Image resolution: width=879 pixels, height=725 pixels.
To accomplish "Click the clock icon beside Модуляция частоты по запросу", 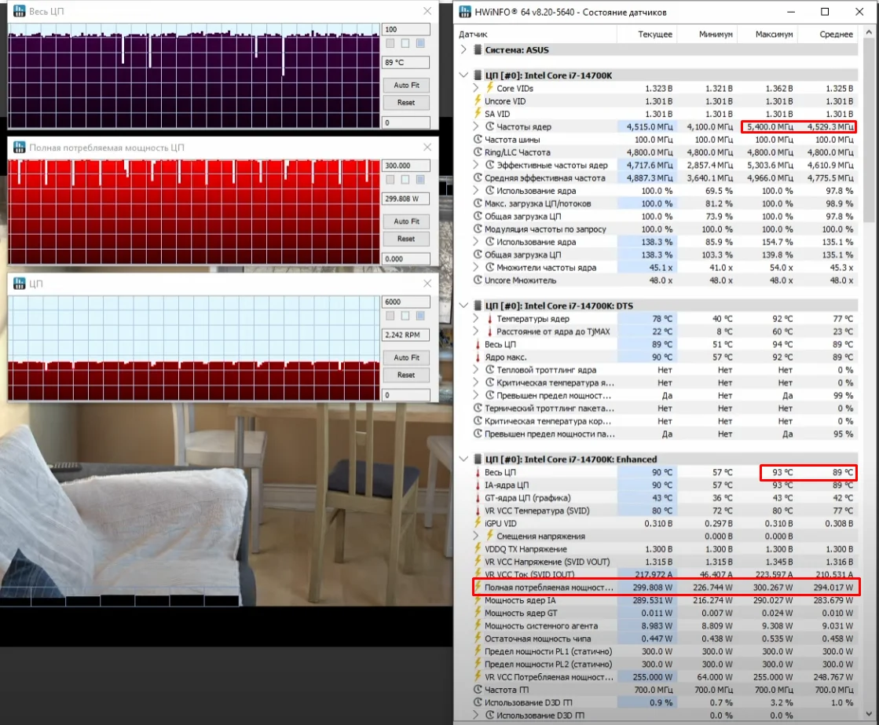I will coord(478,229).
